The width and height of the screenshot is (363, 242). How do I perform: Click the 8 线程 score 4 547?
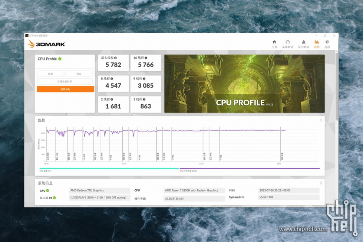[113, 85]
